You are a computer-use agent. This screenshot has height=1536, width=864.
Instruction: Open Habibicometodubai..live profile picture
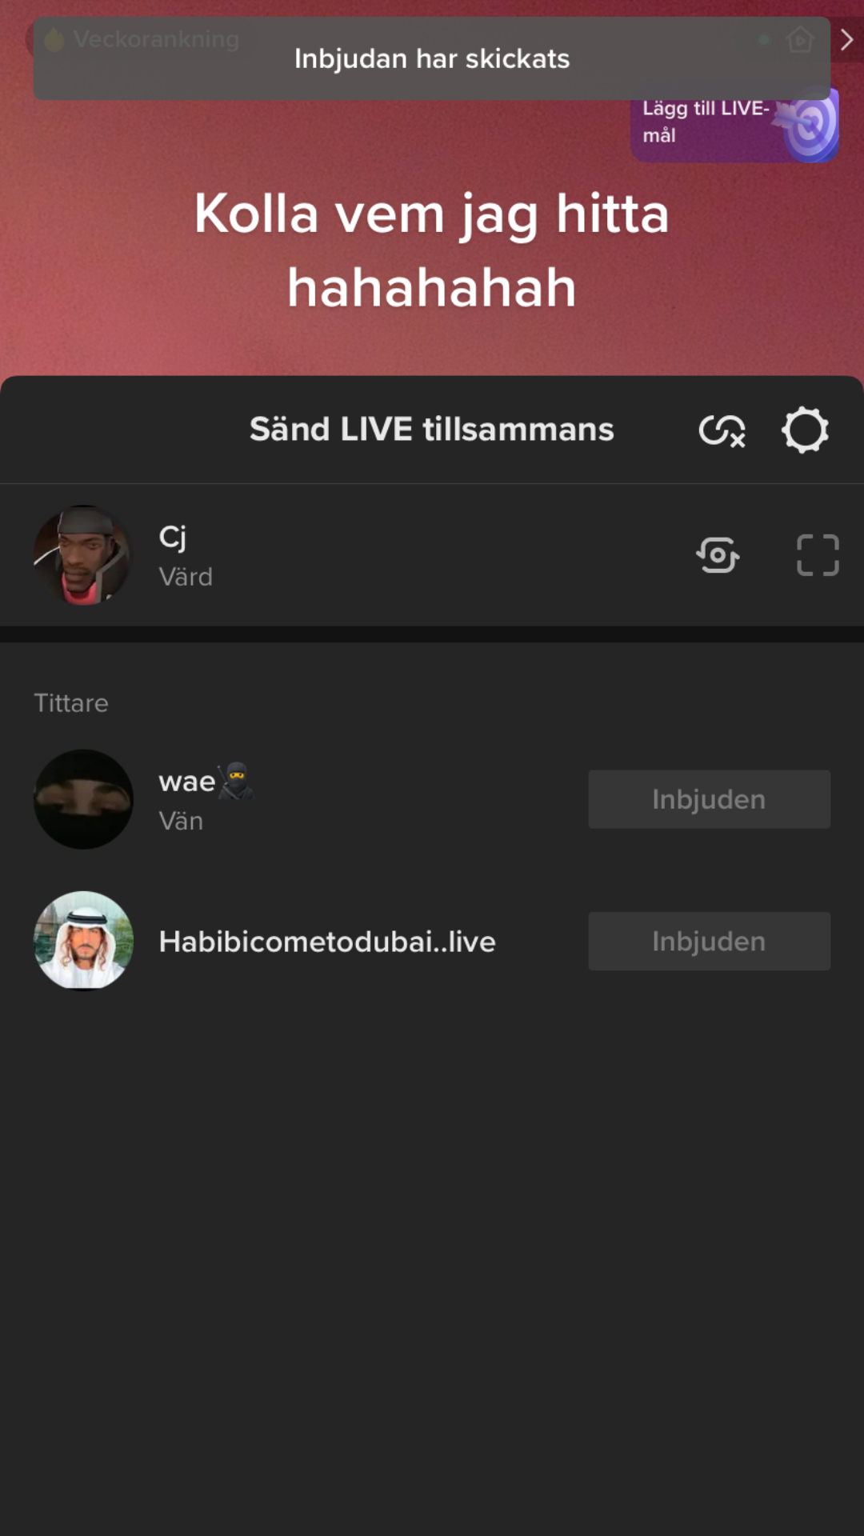click(83, 942)
